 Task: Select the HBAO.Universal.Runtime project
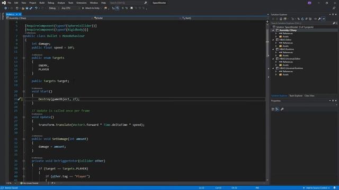291,68
